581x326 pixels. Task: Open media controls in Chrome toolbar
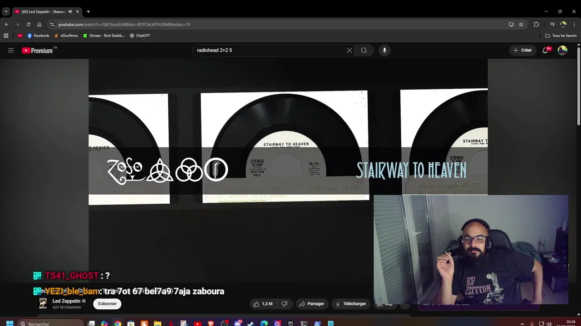552,24
